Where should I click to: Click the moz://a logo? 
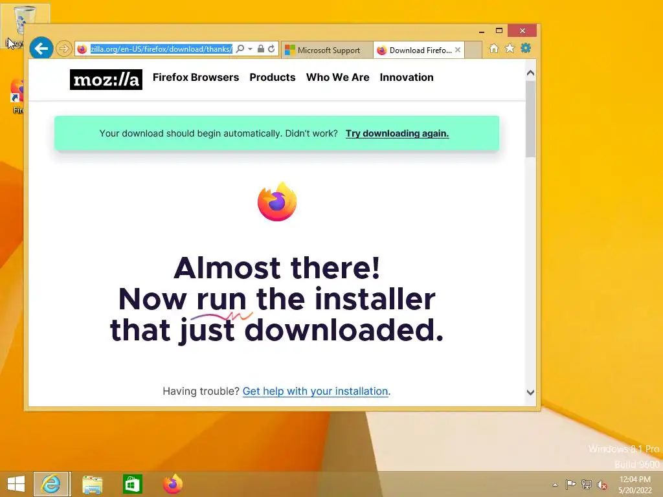[106, 80]
